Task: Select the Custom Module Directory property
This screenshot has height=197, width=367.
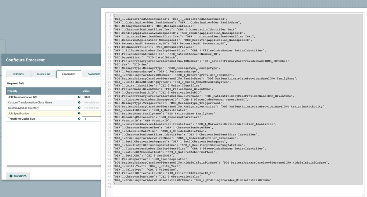Action: (x=24, y=108)
